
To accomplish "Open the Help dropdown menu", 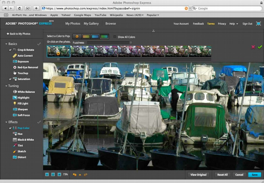I will point(234,24).
